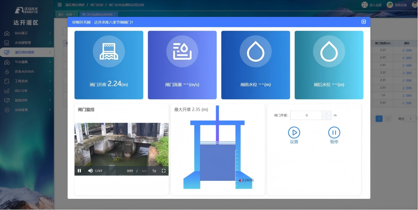The image size is (418, 210).
Task: Expand gate monitoring video to fullscreen
Action: pyautogui.click(x=164, y=171)
